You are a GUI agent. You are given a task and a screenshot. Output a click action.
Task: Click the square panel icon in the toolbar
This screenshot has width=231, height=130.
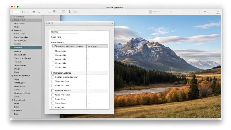tap(63, 12)
